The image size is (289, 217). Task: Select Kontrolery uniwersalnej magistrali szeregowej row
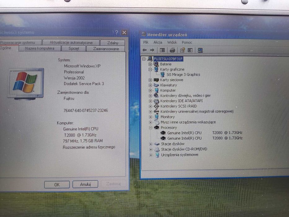(x=197, y=112)
